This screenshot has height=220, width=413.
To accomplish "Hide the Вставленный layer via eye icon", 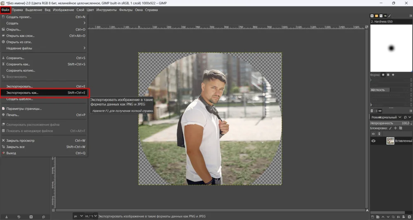I will (373, 141).
